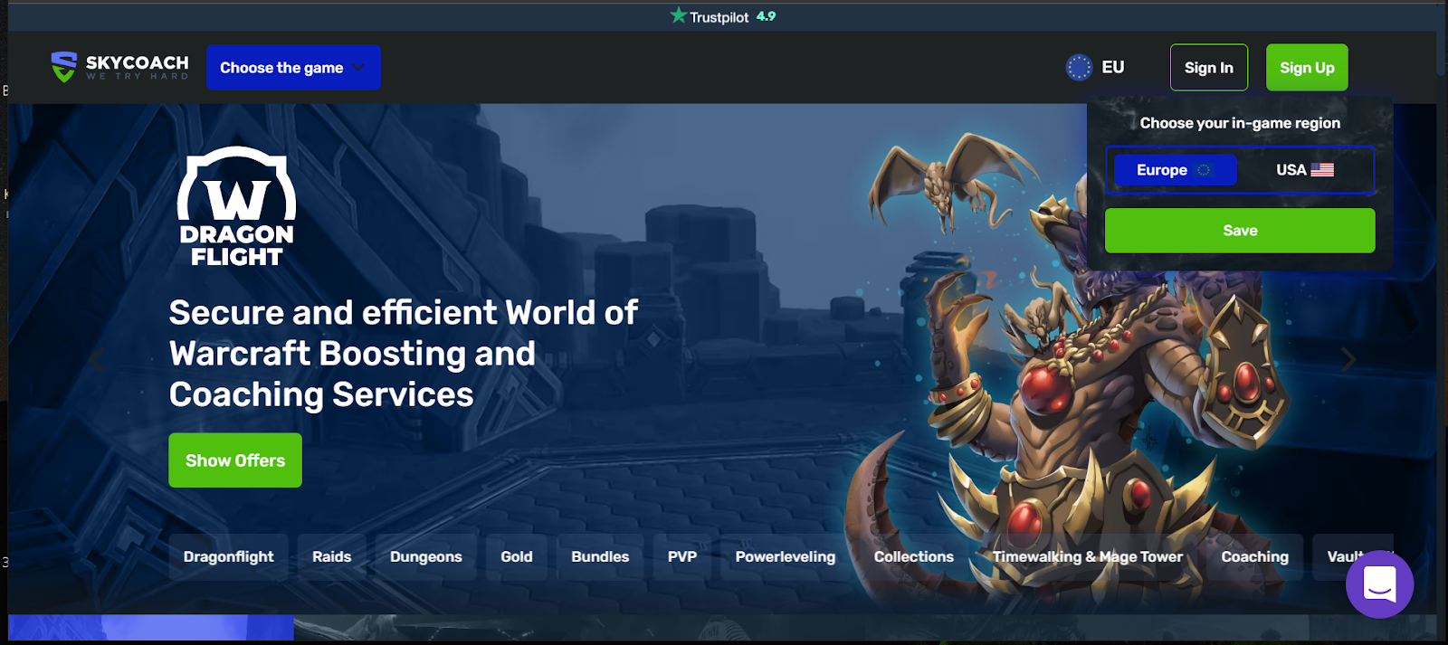Viewport: 1448px width, 645px height.
Task: Click the Skycoach logo
Action: coord(119,67)
